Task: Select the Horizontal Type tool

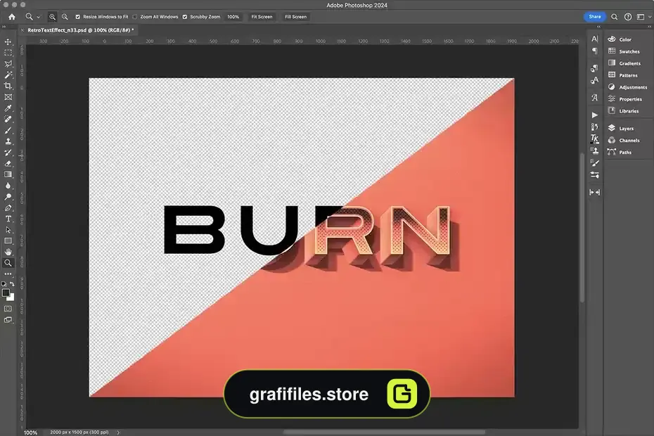Action: pos(8,219)
